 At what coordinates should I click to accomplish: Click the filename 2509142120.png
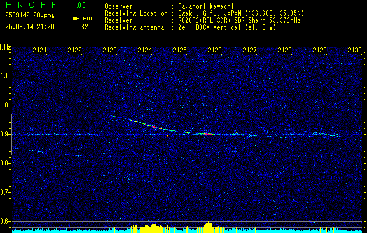(30, 16)
